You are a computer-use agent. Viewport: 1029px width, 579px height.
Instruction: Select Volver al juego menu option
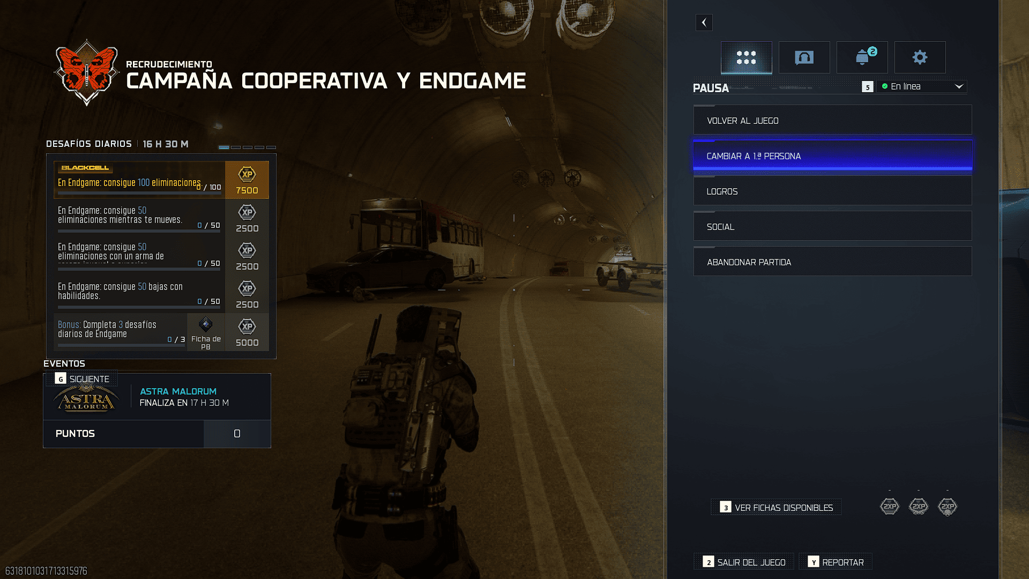coord(832,120)
